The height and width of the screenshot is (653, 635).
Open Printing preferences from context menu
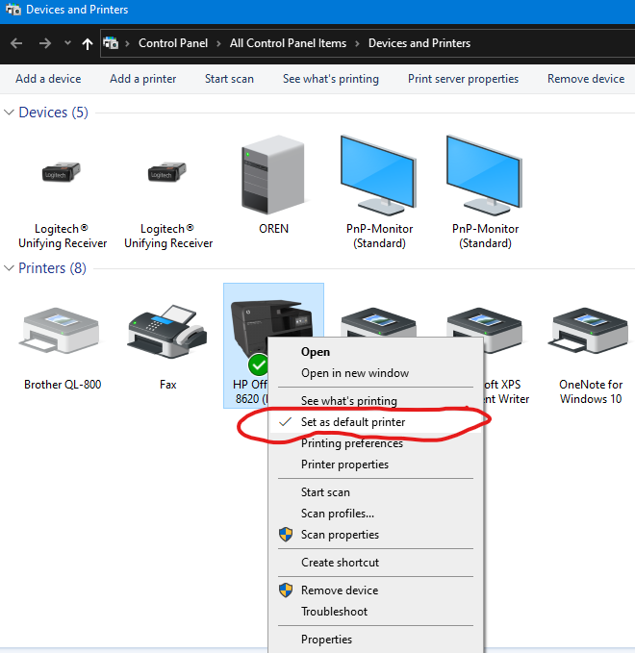[x=352, y=443]
